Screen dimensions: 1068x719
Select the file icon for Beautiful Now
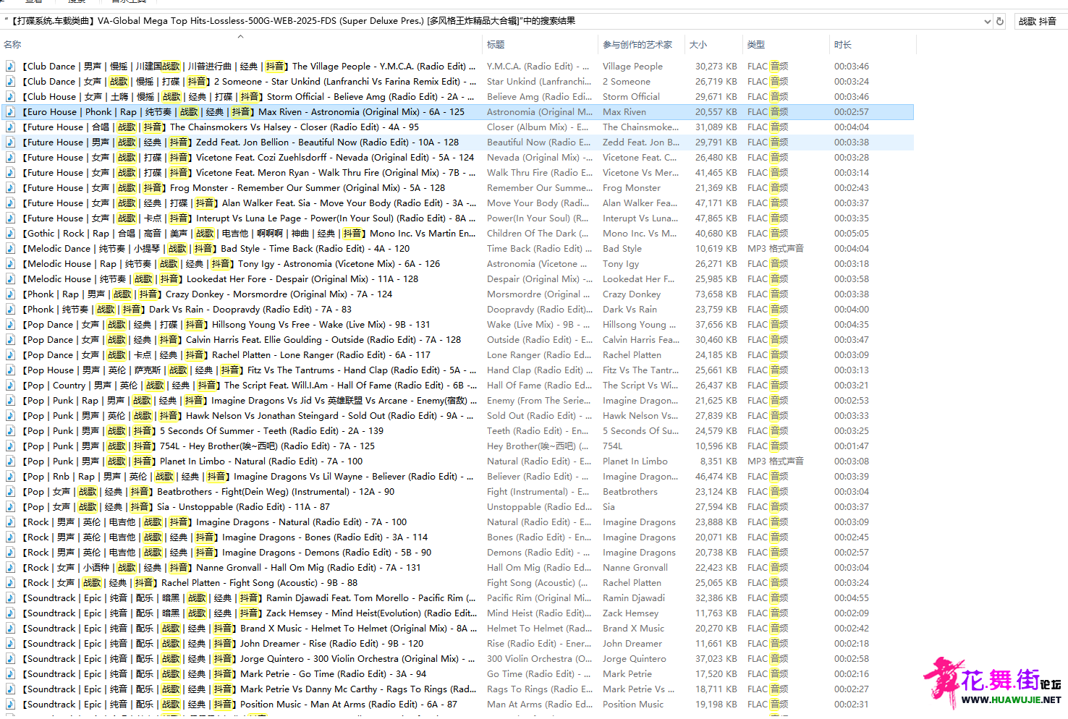11,142
